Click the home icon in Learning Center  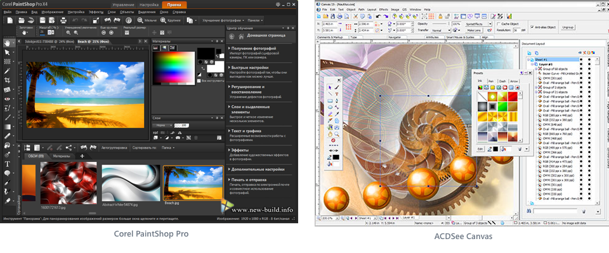click(x=241, y=36)
